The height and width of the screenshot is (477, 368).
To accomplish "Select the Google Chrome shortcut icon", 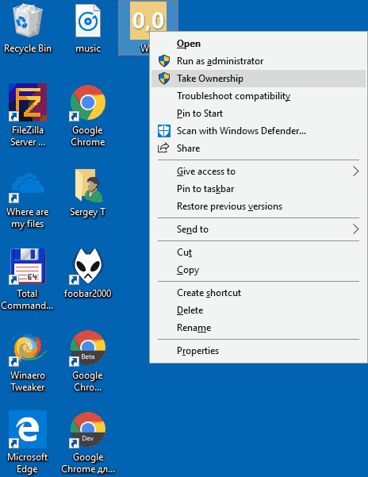I will coord(88,102).
